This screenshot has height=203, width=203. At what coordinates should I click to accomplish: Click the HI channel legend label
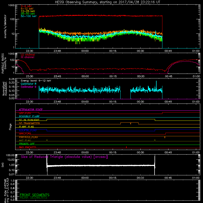pyautogui.click(x=27, y=57)
